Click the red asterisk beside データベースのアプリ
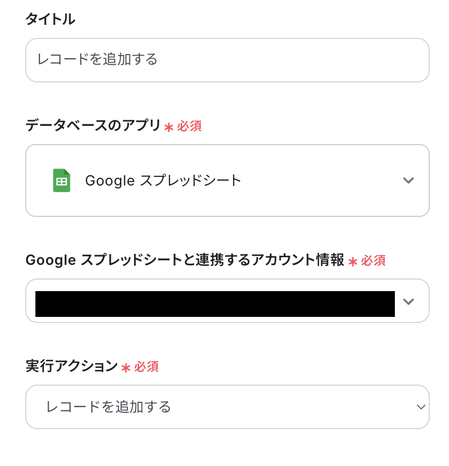 pos(169,127)
